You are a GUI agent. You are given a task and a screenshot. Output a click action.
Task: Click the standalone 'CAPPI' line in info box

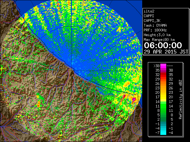click(x=149, y=16)
